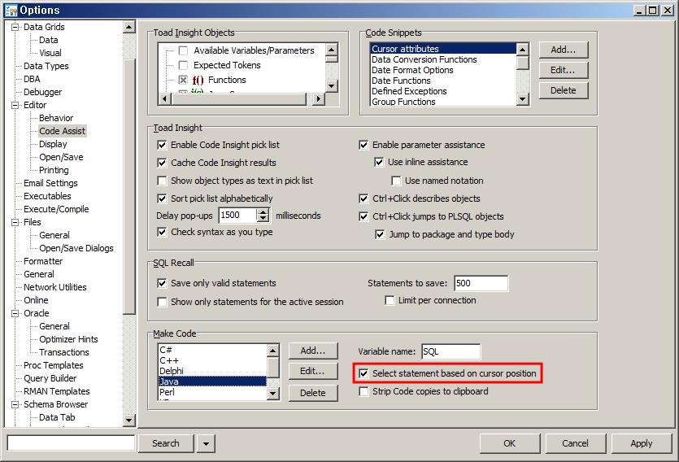Select Delphi in the Make Code list
Viewport: 679px width, 462px height.
(x=172, y=370)
